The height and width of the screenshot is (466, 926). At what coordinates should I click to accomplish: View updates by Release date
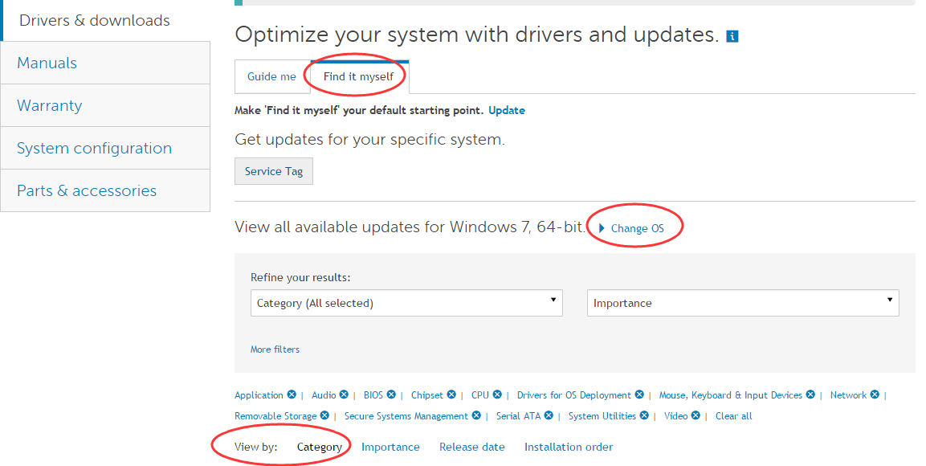point(471,447)
